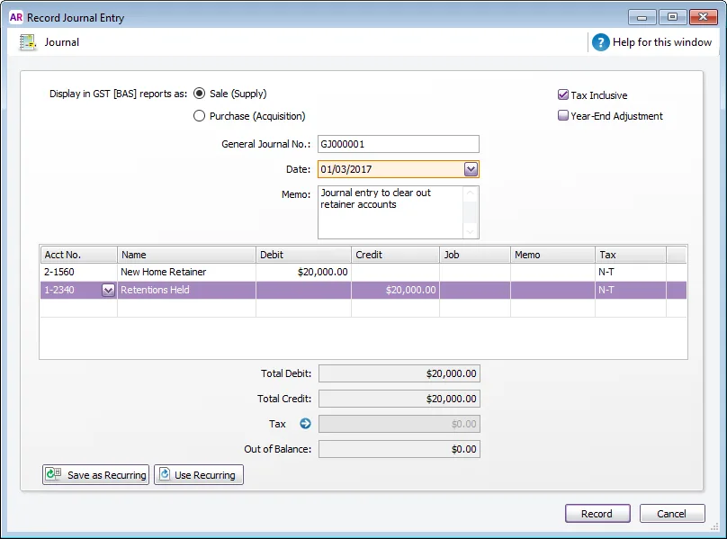Click the Total Credit value field
Screen dimensions: 727x539
tap(399, 399)
